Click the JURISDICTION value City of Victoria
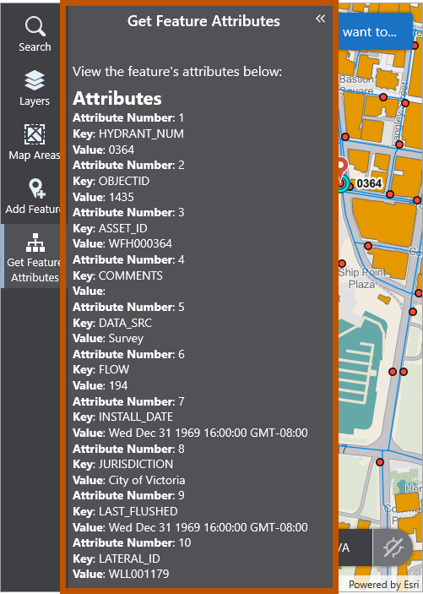 147,480
